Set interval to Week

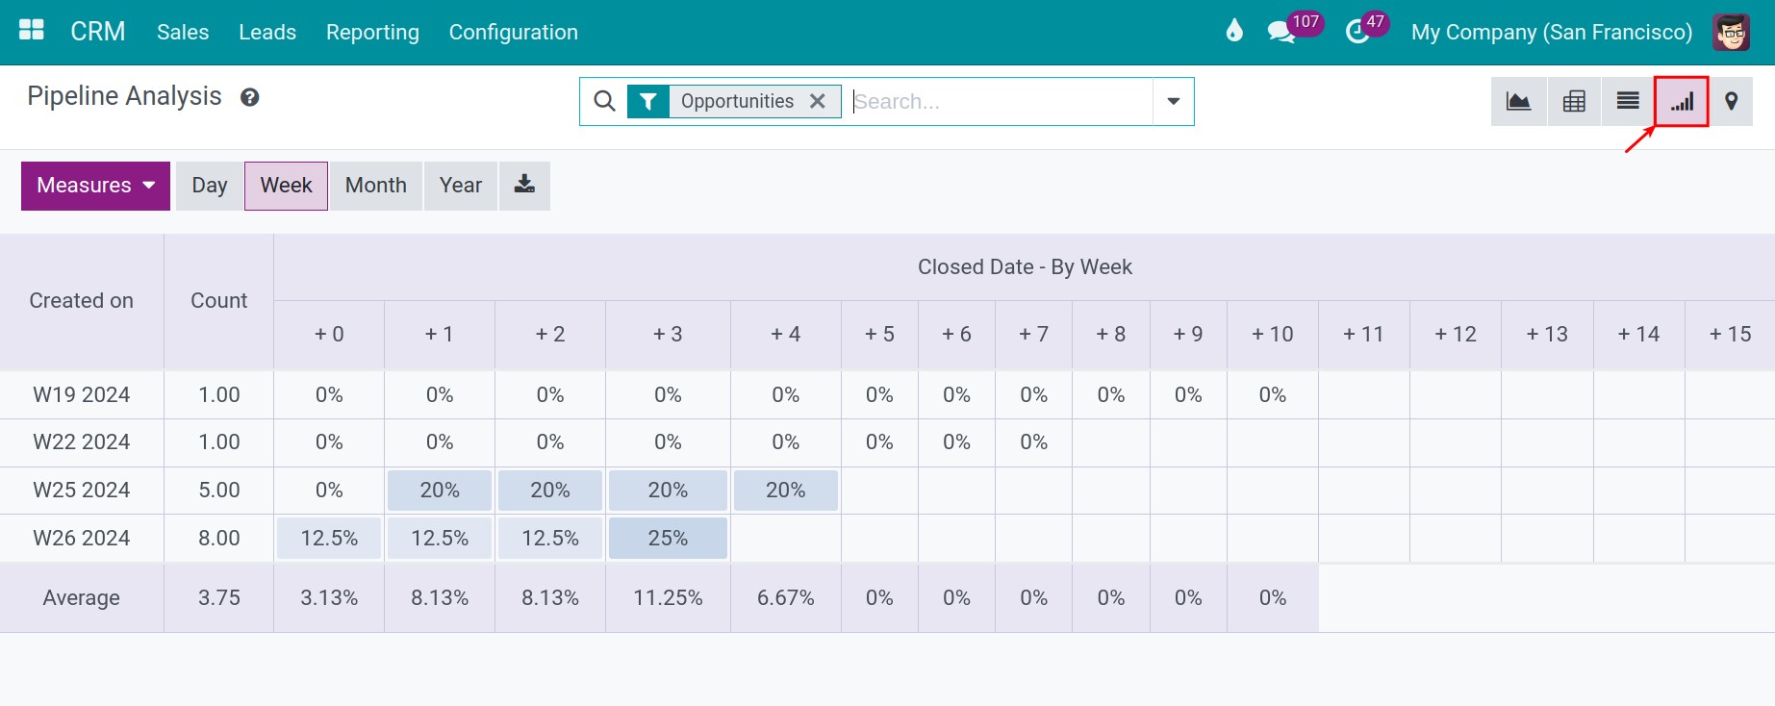coord(286,186)
